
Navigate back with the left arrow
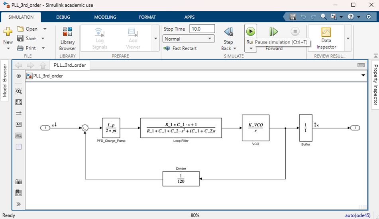pyautogui.click(x=18, y=65)
